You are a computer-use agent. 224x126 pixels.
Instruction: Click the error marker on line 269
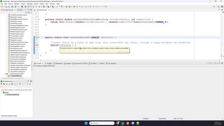34,45
